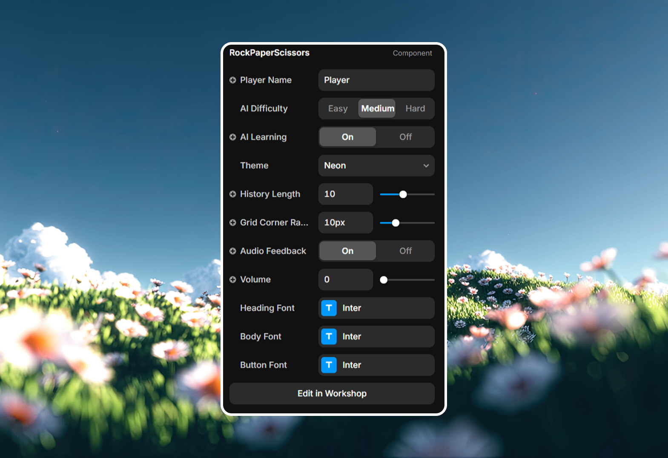Click the plus icon next to Grid Corner Radius
Viewport: 668px width, 458px height.
tap(232, 222)
